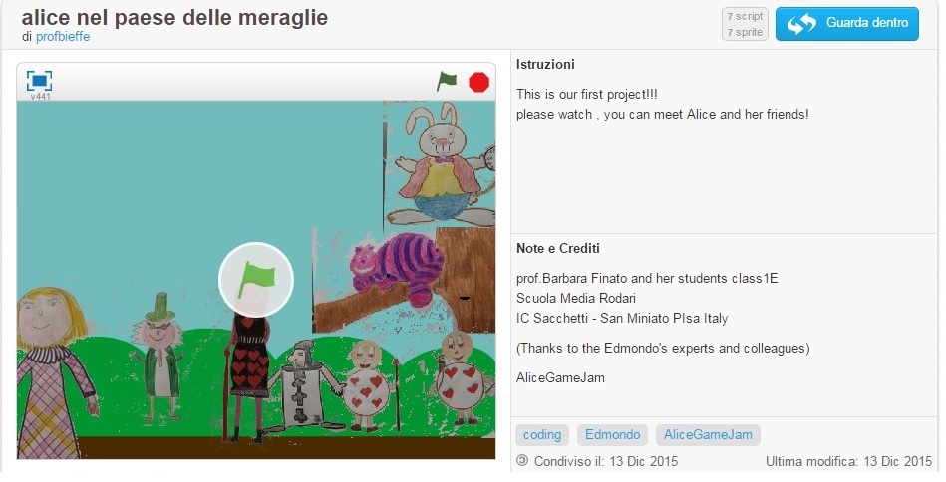Select the AliceGameJam tag
Viewport: 946px width, 482px height.
(x=708, y=435)
